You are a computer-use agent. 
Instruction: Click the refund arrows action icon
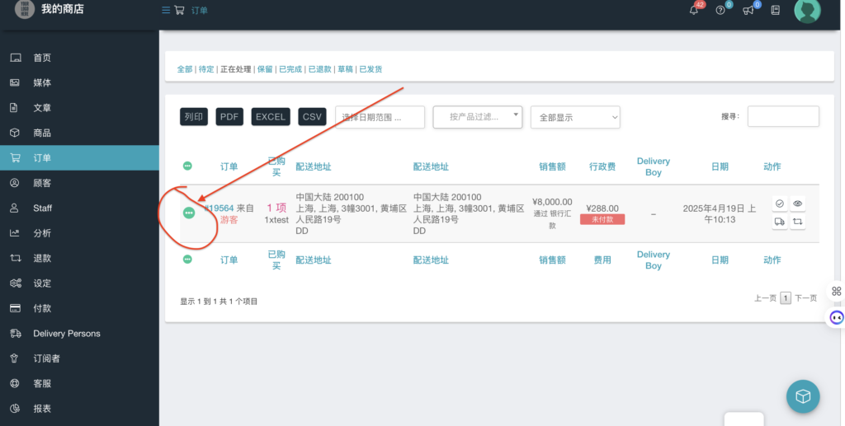click(797, 222)
